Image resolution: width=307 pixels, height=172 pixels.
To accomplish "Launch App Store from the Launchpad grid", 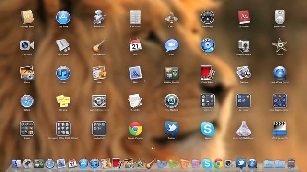I will pyautogui.click(x=63, y=17).
